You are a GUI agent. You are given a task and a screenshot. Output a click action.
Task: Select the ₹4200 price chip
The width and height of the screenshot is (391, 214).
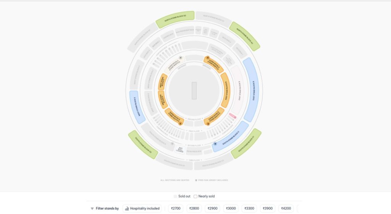[x=286, y=209]
